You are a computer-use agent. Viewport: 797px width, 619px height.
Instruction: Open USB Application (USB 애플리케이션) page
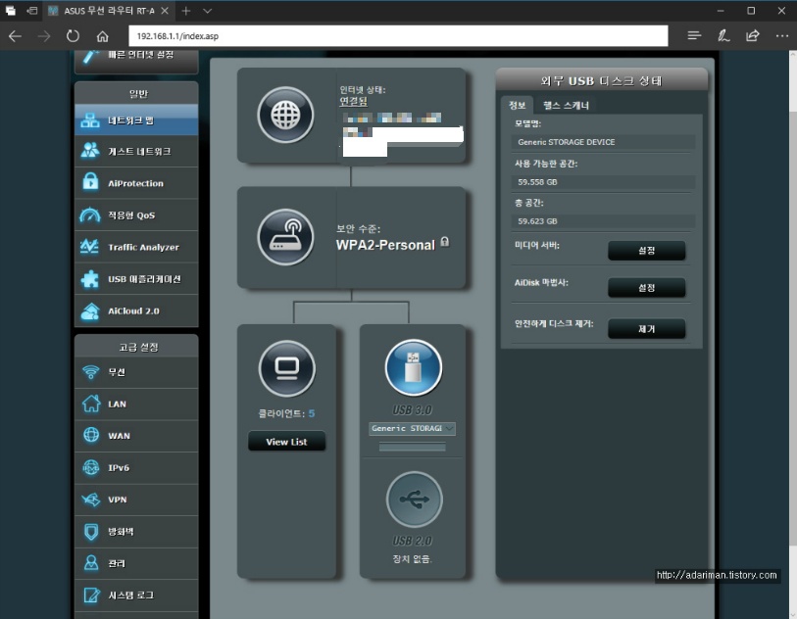pyautogui.click(x=136, y=279)
